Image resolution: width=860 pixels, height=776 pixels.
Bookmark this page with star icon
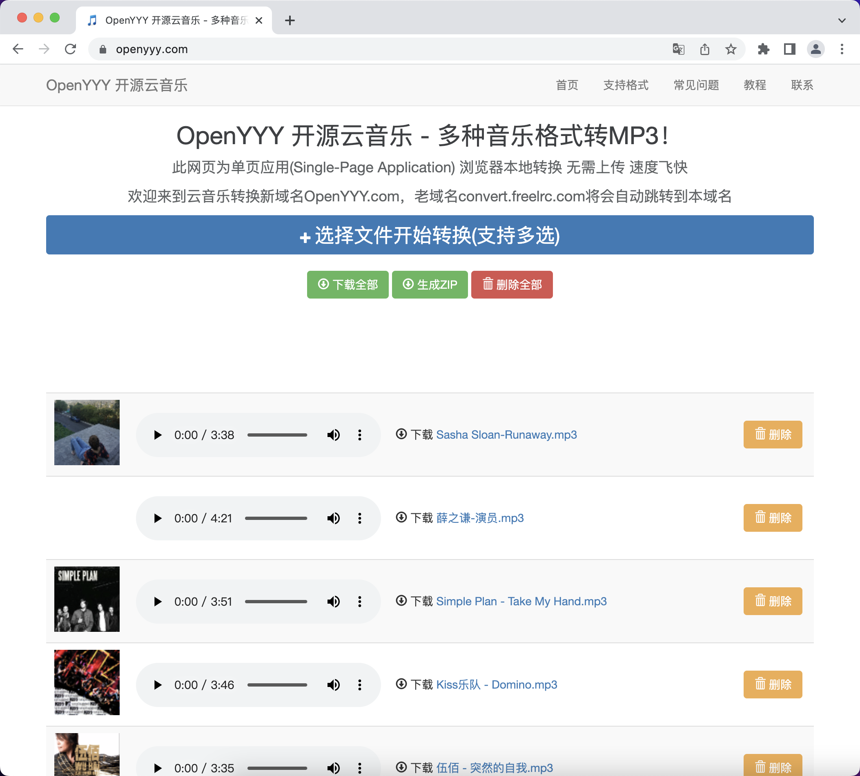tap(731, 49)
